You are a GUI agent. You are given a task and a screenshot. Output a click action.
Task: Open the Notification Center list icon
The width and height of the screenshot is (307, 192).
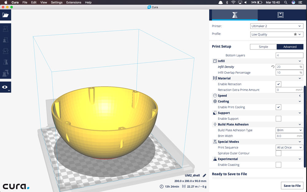(x=300, y=2)
